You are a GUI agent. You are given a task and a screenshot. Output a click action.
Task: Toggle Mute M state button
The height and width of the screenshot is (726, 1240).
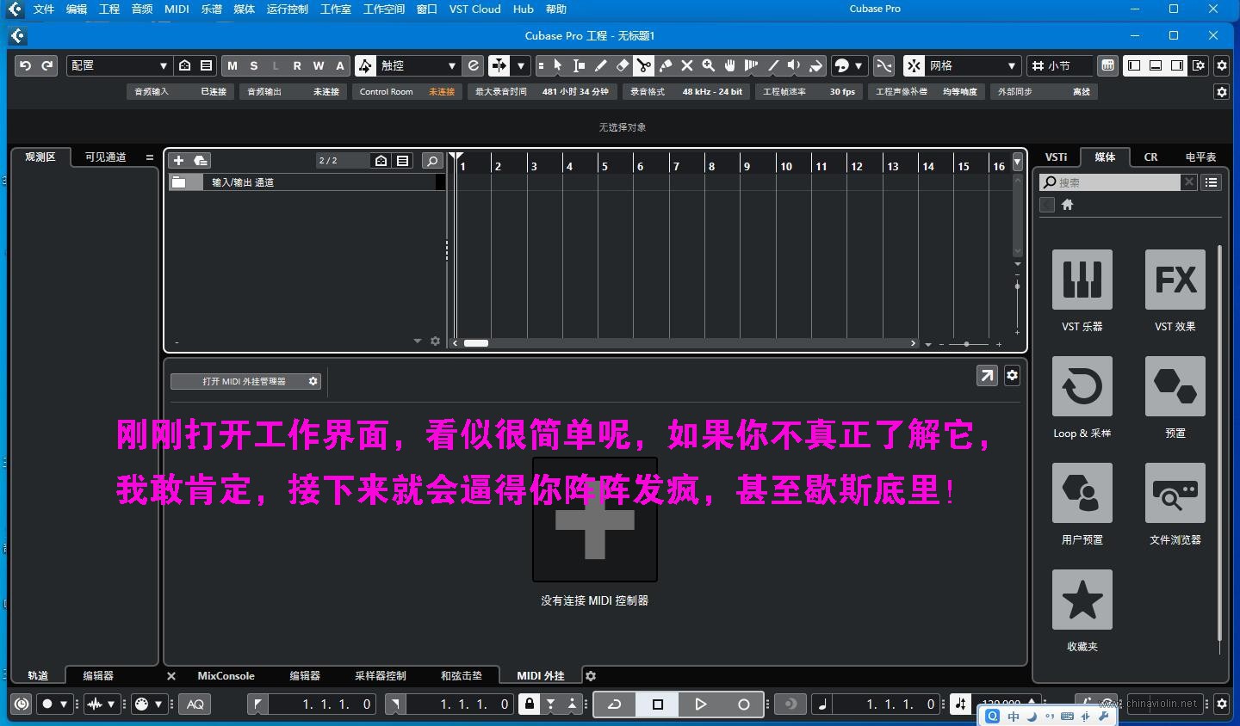tap(232, 65)
